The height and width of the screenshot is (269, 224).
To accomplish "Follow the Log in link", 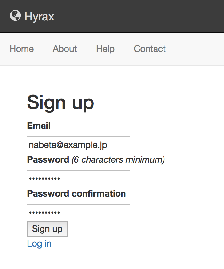I will tap(39, 244).
